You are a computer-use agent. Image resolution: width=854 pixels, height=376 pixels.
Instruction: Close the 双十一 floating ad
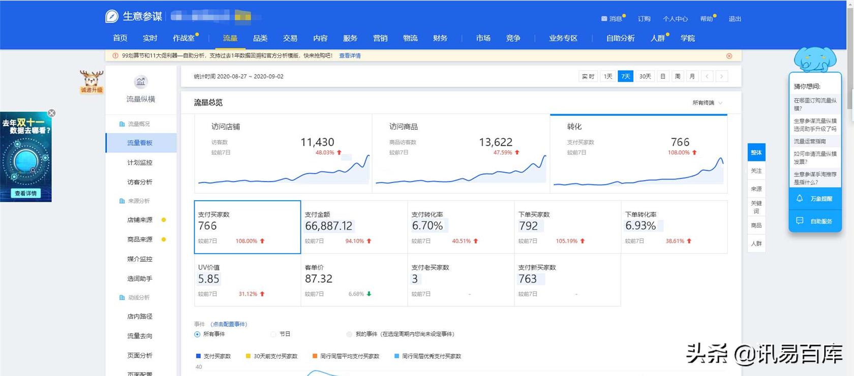(x=51, y=113)
